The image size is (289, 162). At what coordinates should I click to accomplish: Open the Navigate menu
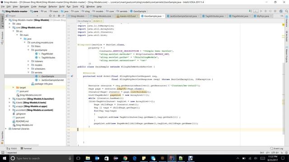[24, 7]
